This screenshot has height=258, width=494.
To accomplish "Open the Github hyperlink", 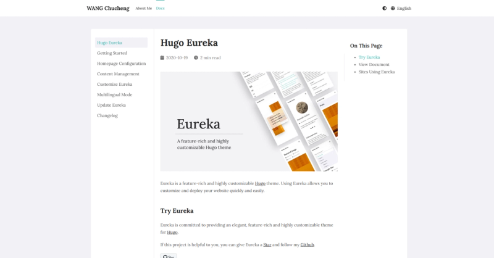I will 307,244.
